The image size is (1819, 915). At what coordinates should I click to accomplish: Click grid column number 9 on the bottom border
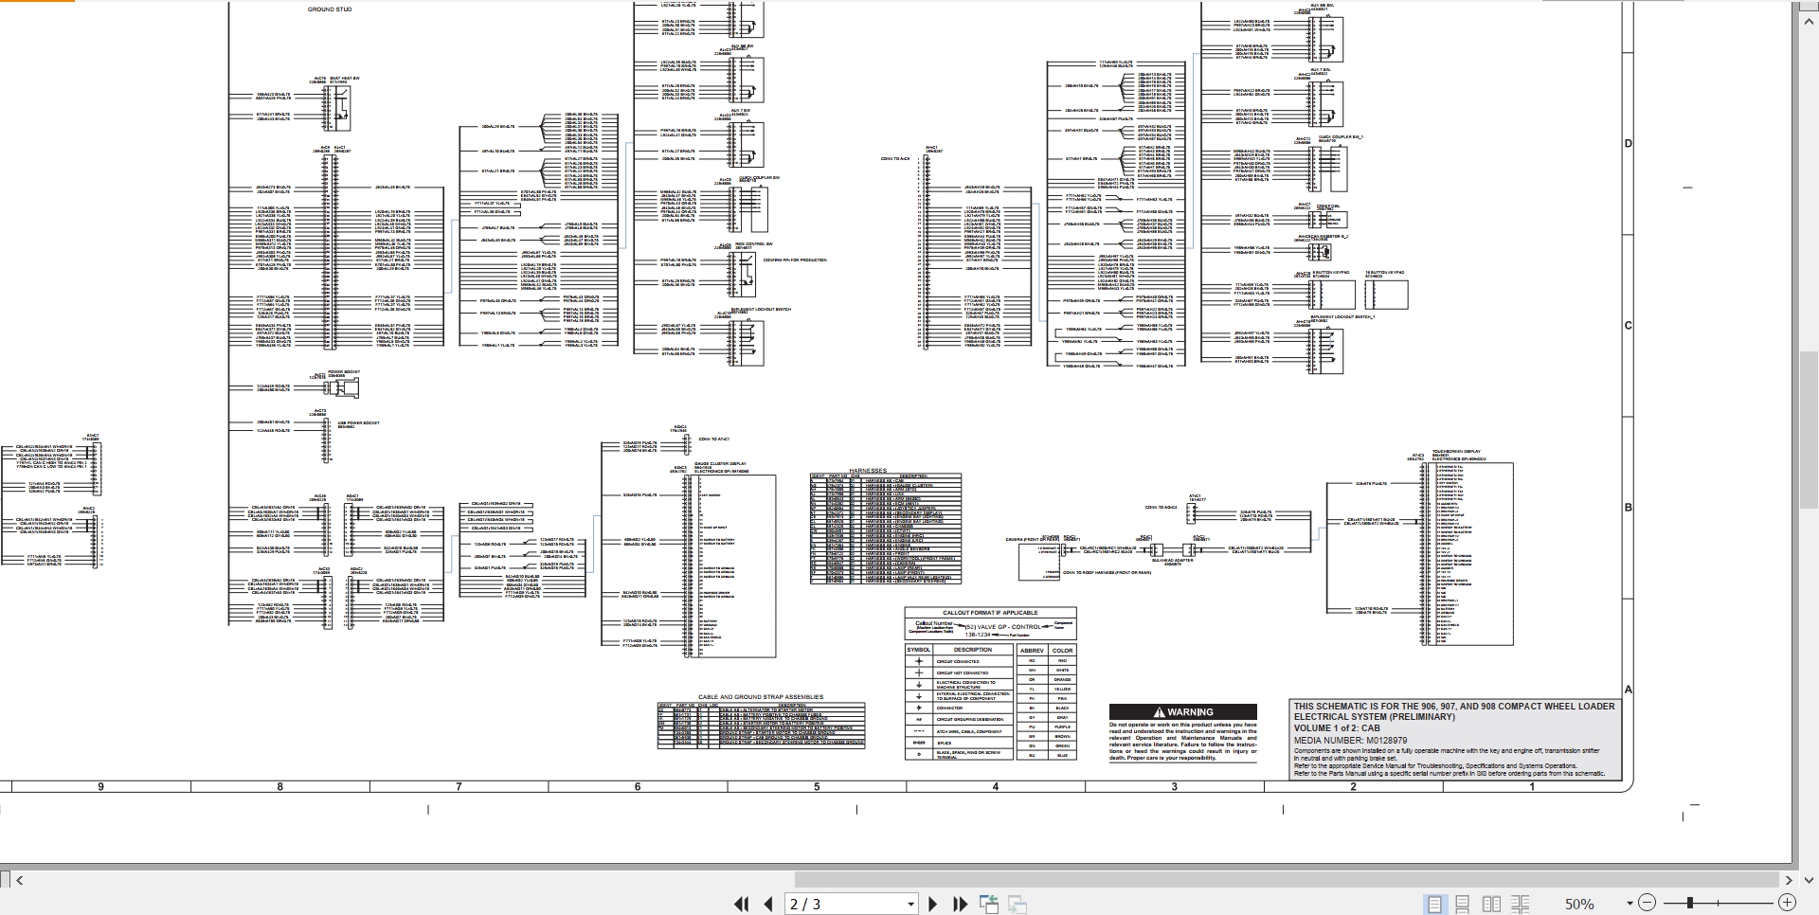coord(100,787)
